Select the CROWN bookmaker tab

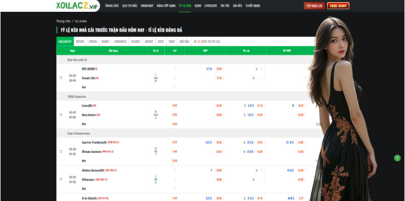pos(93,41)
